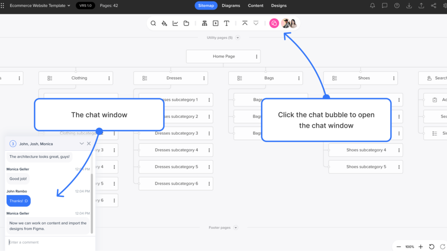
Task: Open the Fill bucket tool
Action: pos(164,23)
